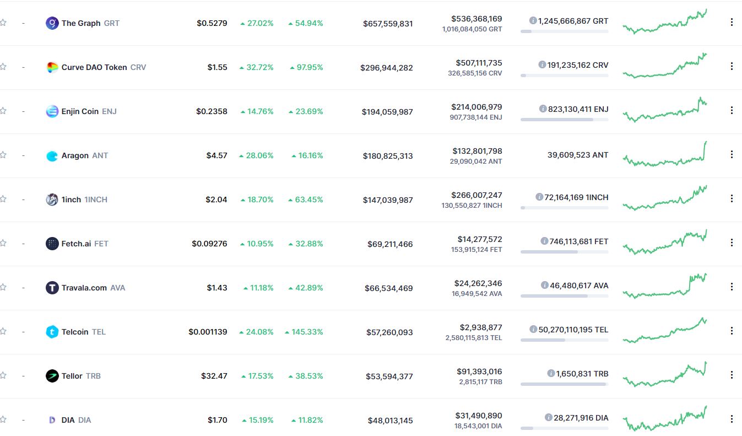This screenshot has width=742, height=436.
Task: Click the Fetch.ai dotted logo
Action: (x=52, y=244)
